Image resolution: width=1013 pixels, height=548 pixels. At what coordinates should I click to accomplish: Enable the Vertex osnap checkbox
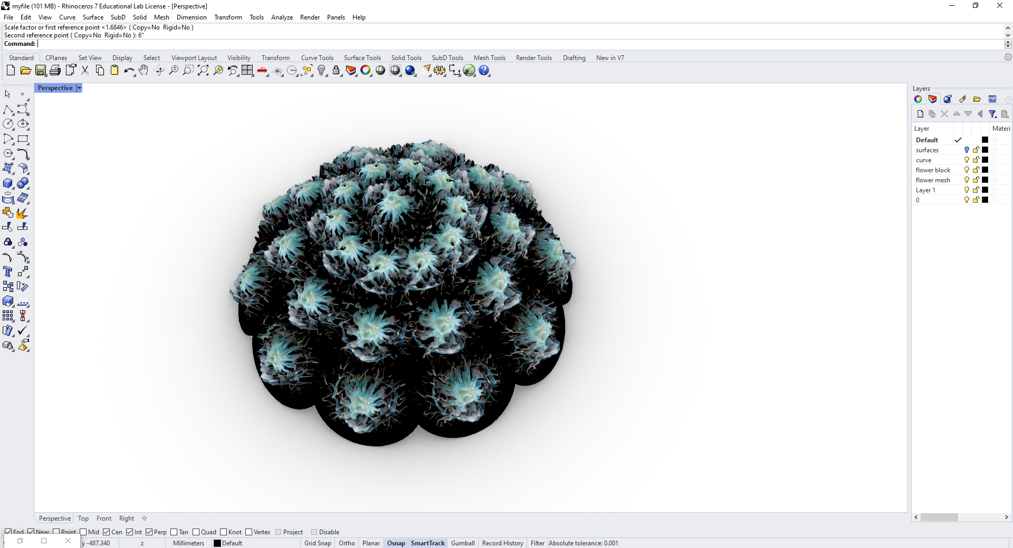[249, 532]
